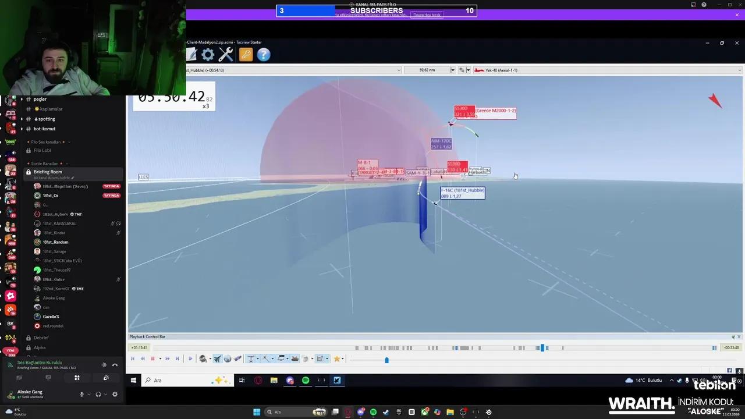This screenshot has width=745, height=419.
Task: Open the 59,62 nm distance dropdown
Action: [452, 70]
